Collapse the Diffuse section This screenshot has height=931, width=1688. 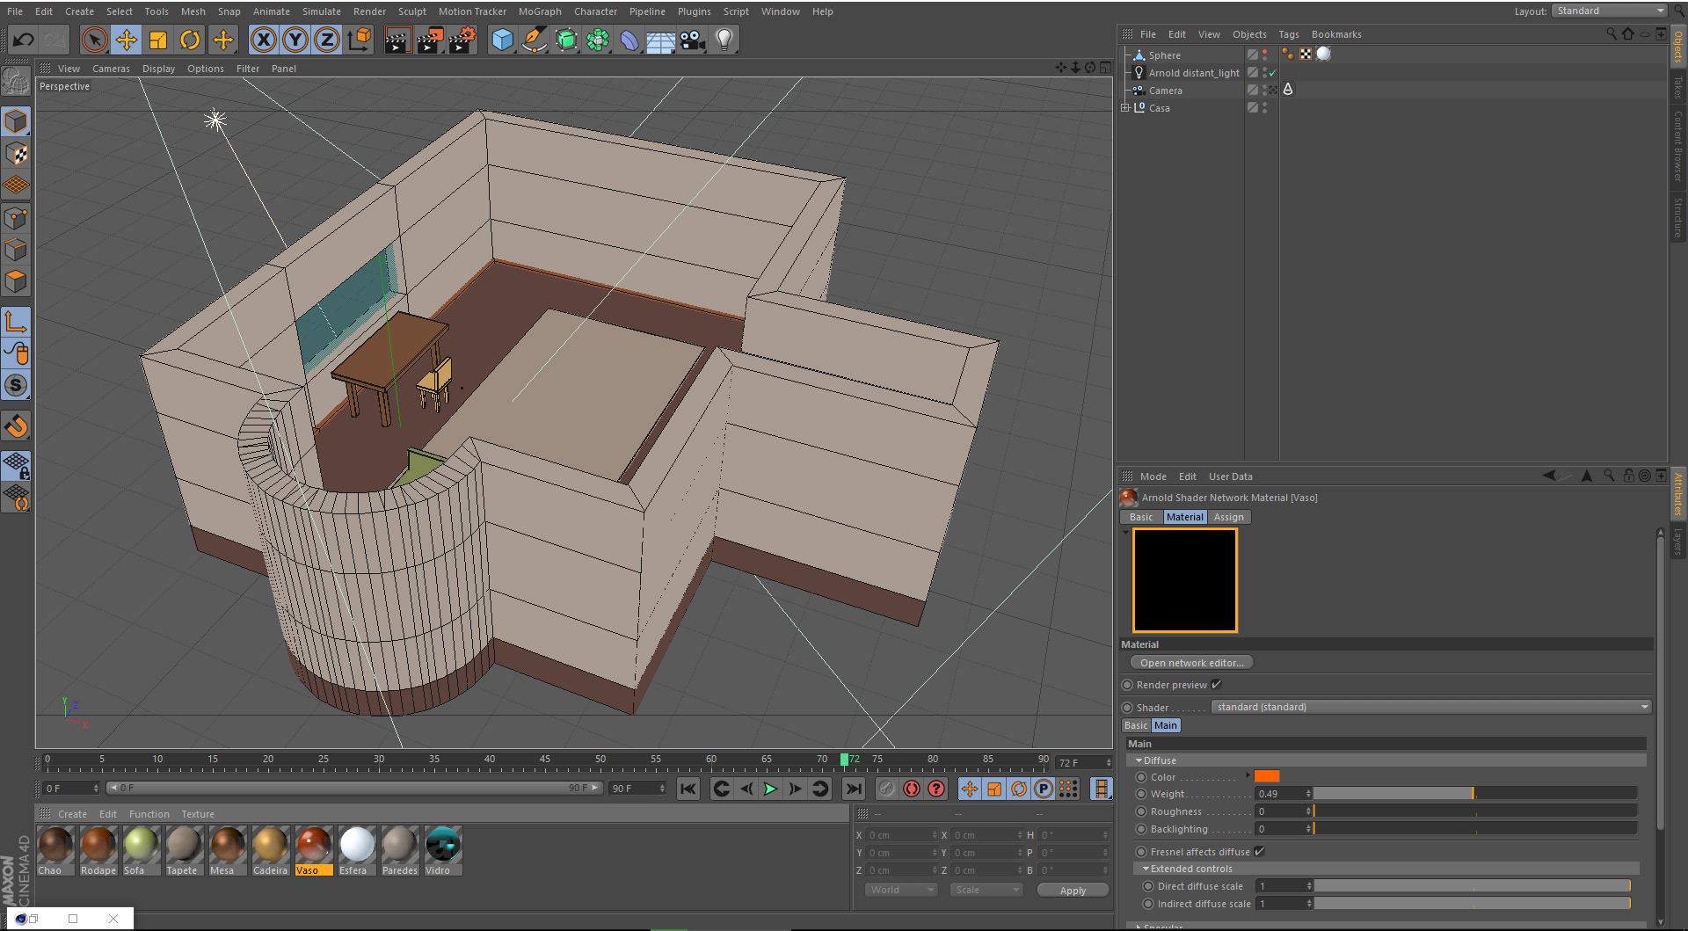pyautogui.click(x=1139, y=760)
